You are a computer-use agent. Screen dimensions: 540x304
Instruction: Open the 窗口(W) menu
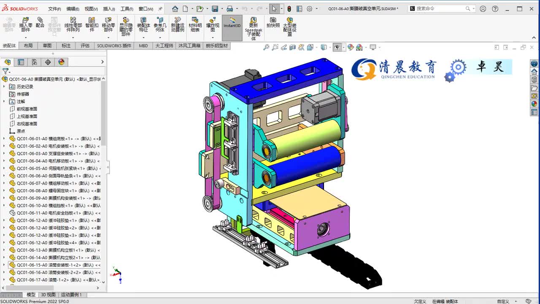146,8
